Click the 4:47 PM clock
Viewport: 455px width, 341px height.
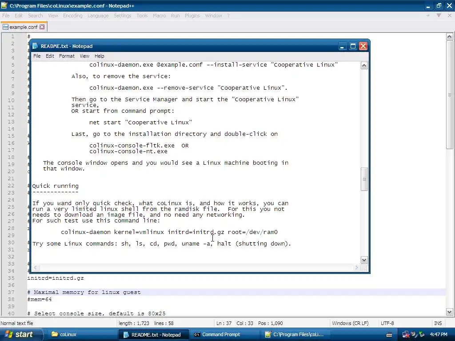point(439,335)
